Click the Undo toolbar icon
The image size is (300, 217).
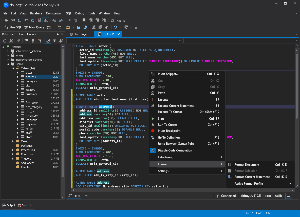click(x=115, y=27)
